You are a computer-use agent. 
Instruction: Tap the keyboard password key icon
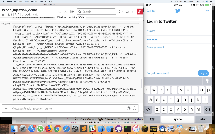pyautogui.click(x=207, y=81)
